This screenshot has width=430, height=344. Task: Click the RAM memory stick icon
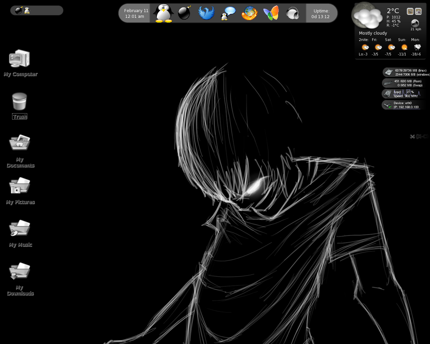point(388,83)
